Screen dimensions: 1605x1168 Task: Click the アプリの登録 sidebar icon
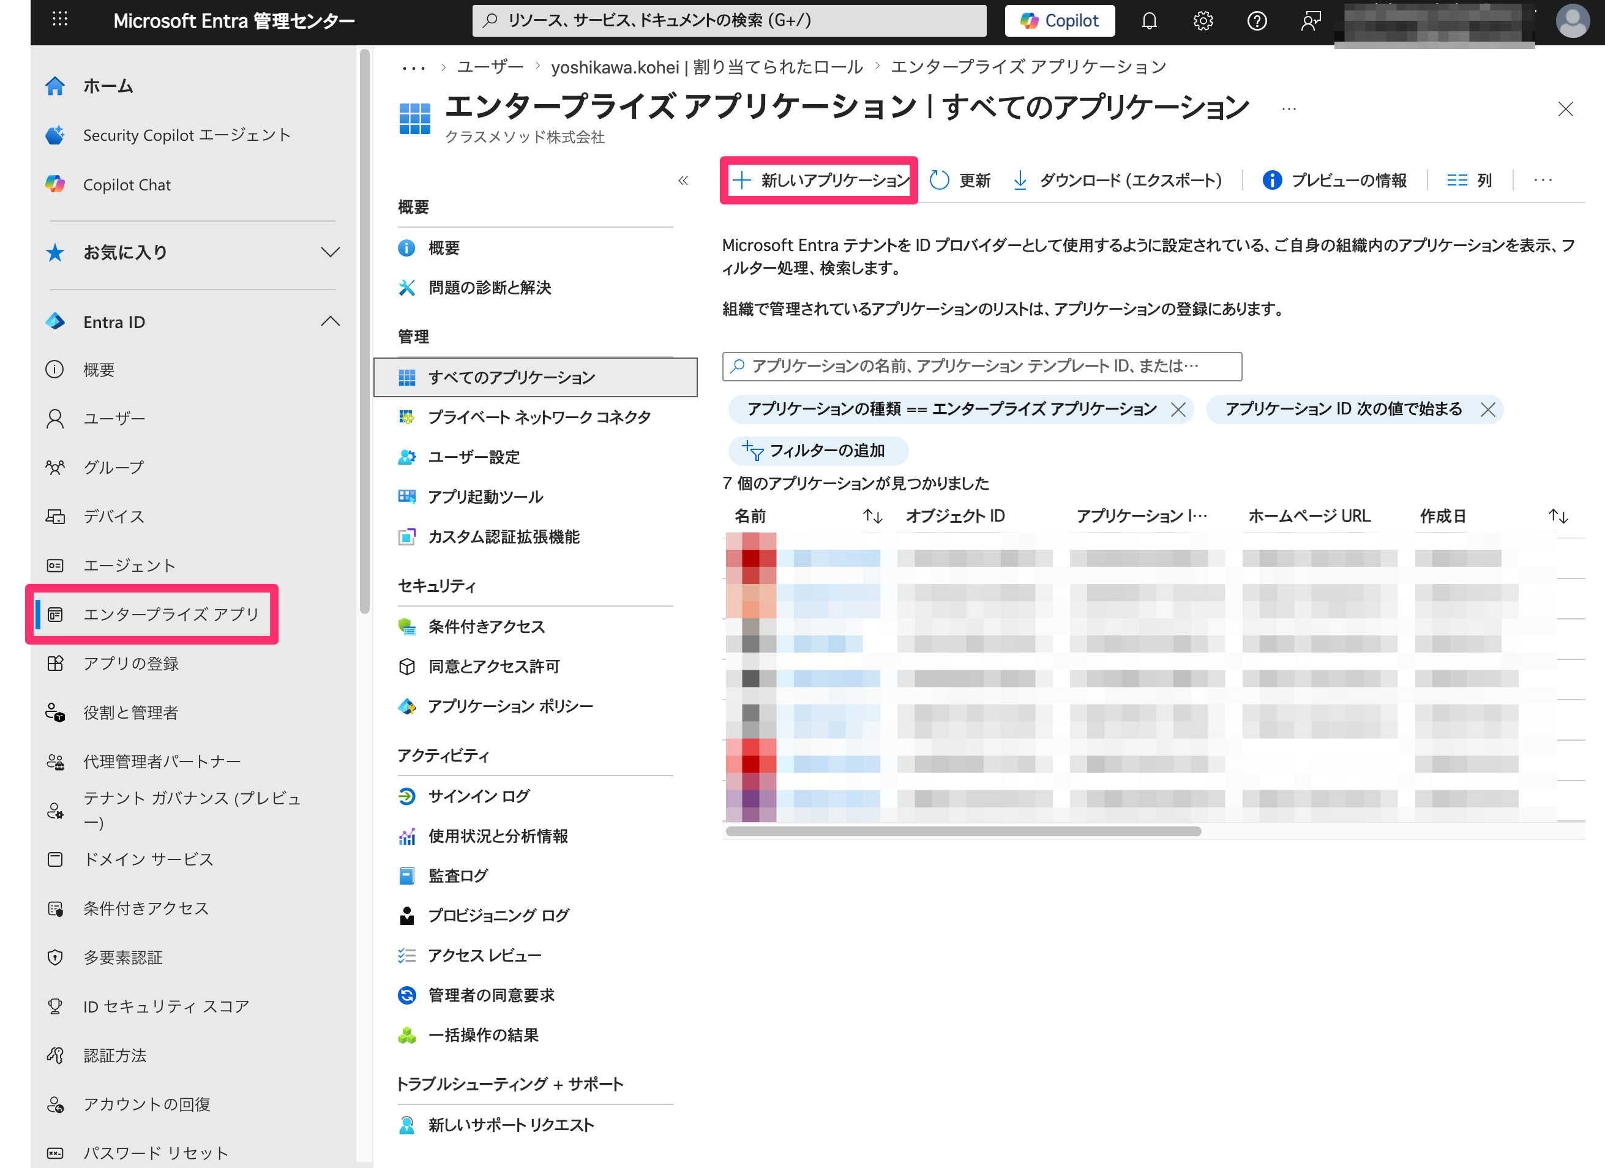[x=55, y=664]
